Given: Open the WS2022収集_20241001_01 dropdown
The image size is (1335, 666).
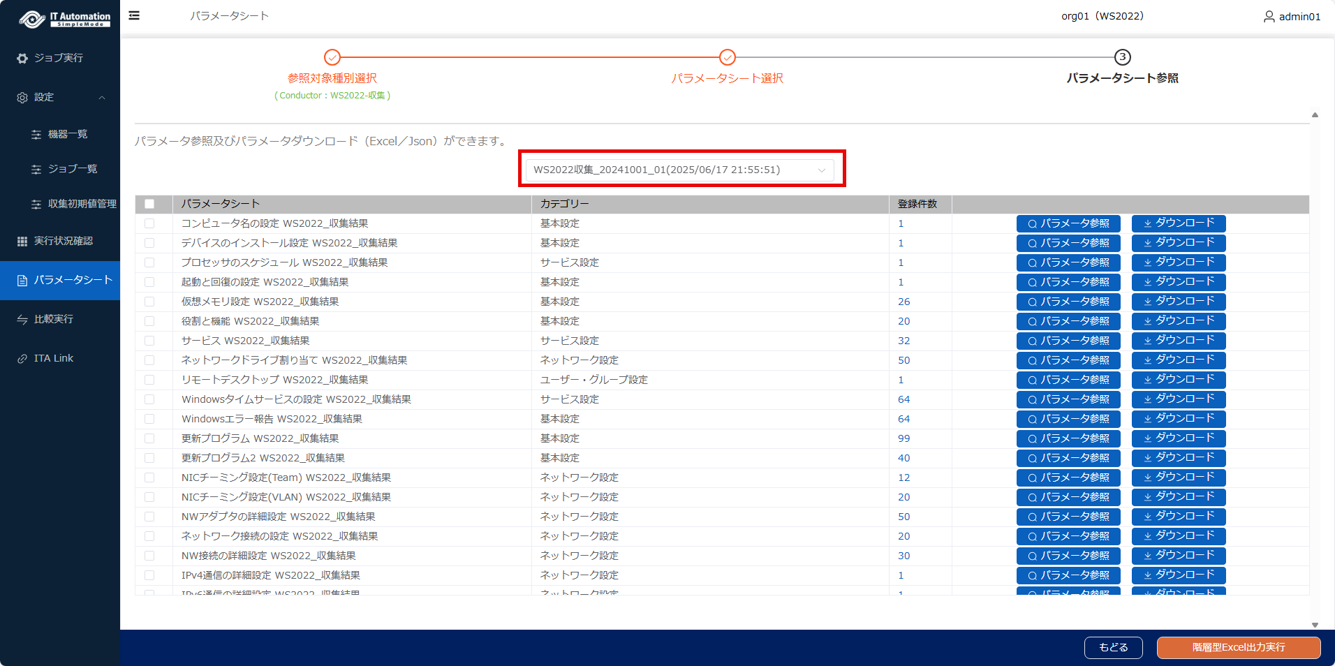Looking at the screenshot, I should tap(680, 170).
